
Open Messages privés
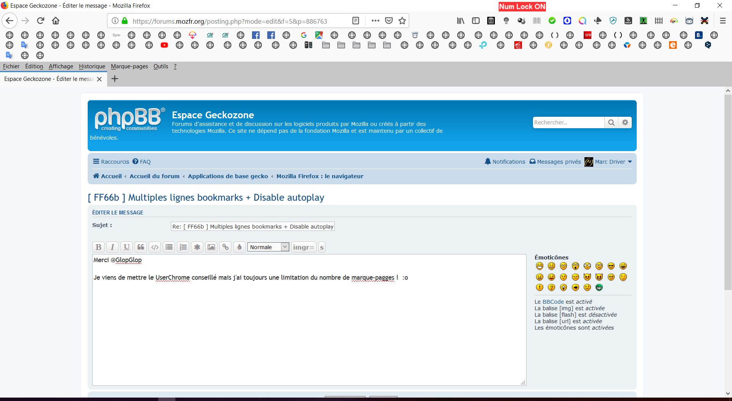click(x=555, y=162)
